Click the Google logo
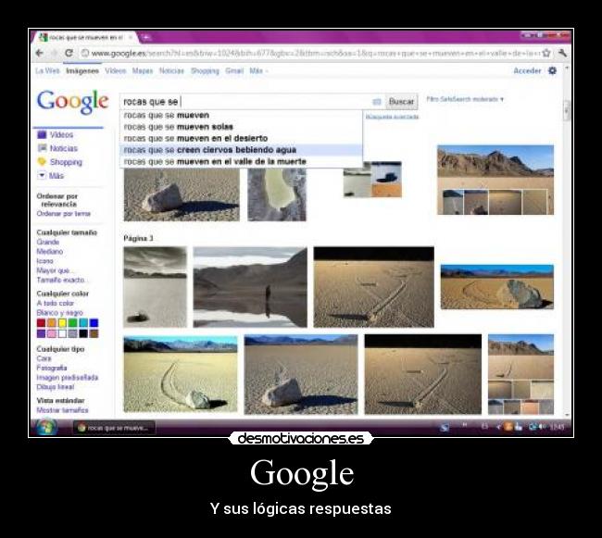Image resolution: width=602 pixels, height=538 pixels. click(72, 102)
